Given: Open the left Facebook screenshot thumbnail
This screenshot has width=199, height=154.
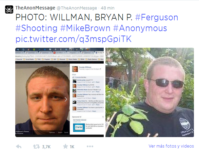Looking at the screenshot, I should point(60,92).
